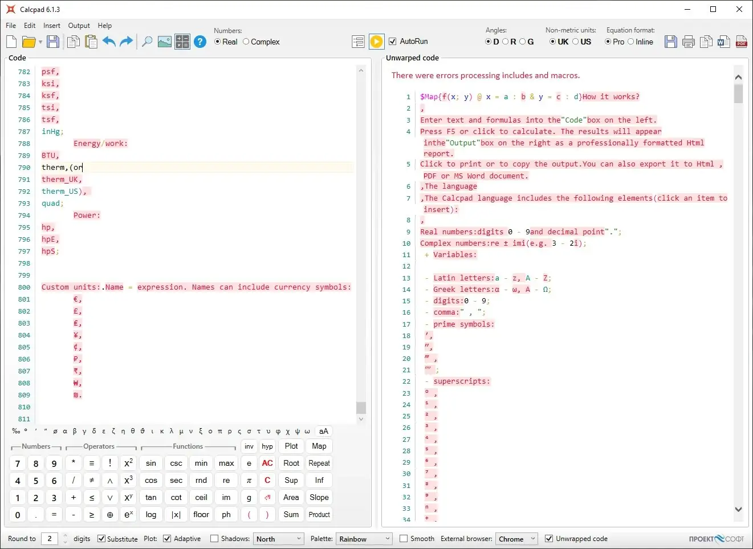This screenshot has width=753, height=549.
Task: Open a file using the folder icon
Action: coord(29,42)
